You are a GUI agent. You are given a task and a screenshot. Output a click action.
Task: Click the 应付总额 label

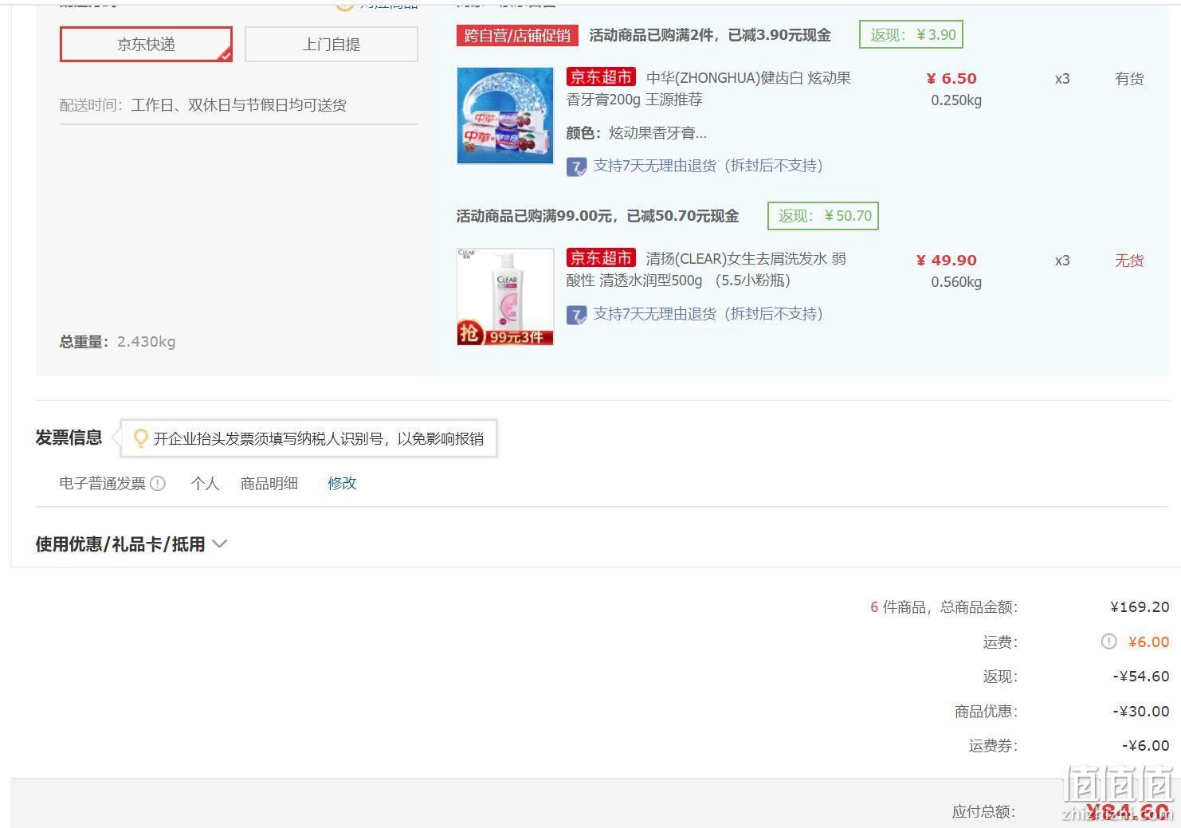click(983, 812)
